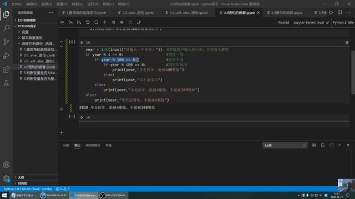Close the active notebook tab

tap(258, 13)
